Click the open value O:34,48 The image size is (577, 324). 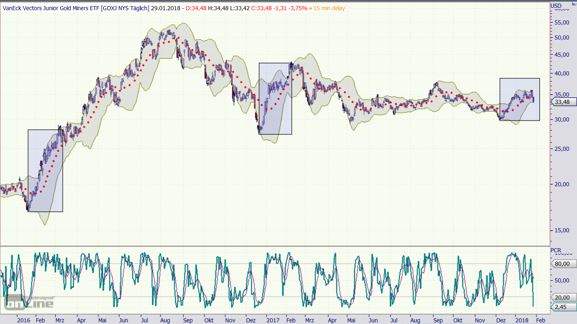tap(196, 8)
